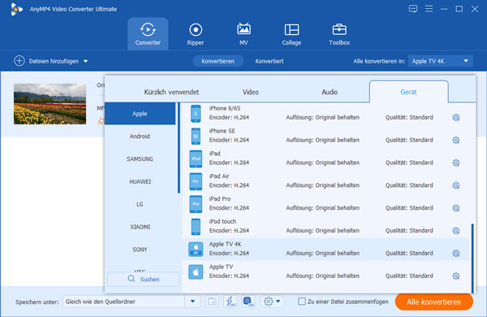Choose the Apple device category
Viewport: 487px width, 317px height.
coord(140,114)
